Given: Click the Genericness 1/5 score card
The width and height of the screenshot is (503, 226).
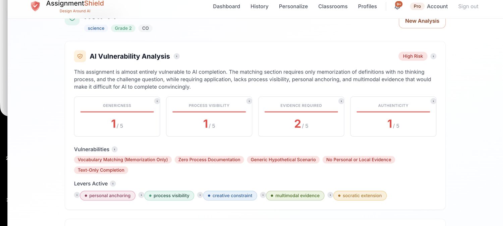Looking at the screenshot, I should pyautogui.click(x=117, y=117).
